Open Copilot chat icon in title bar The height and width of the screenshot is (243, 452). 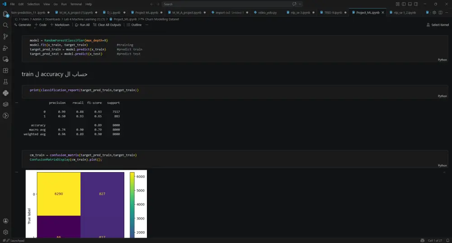(x=294, y=4)
